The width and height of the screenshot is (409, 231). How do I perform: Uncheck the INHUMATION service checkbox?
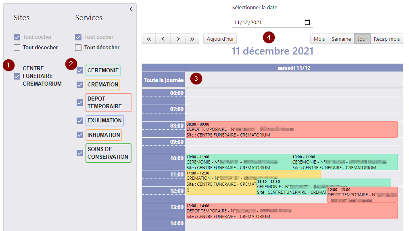coord(80,135)
